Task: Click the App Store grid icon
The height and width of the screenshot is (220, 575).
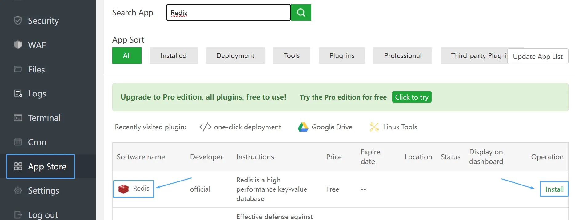Action: tap(18, 166)
